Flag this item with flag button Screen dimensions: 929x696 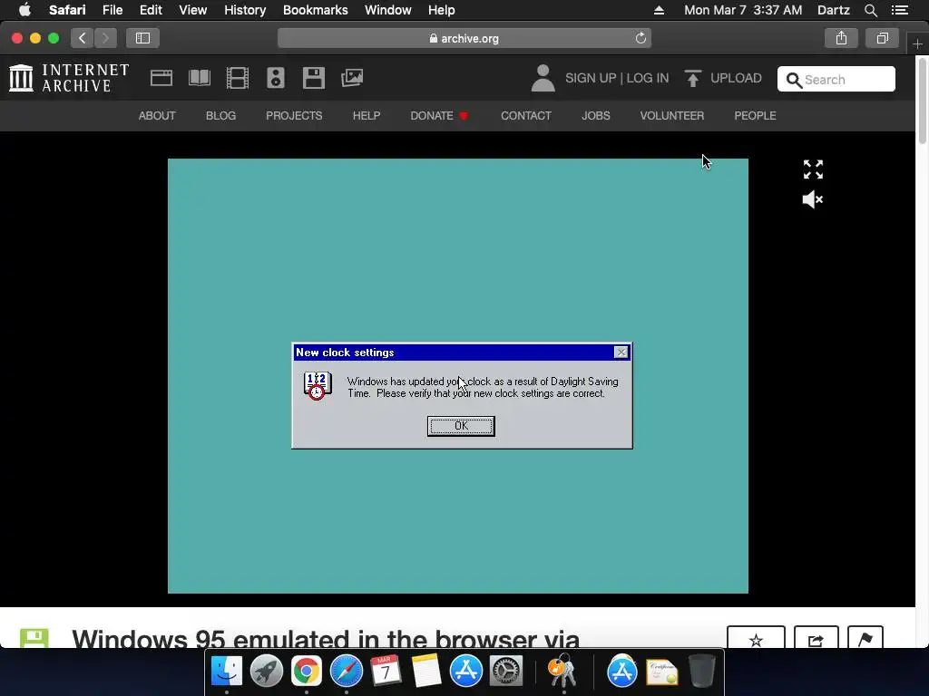[x=865, y=638]
